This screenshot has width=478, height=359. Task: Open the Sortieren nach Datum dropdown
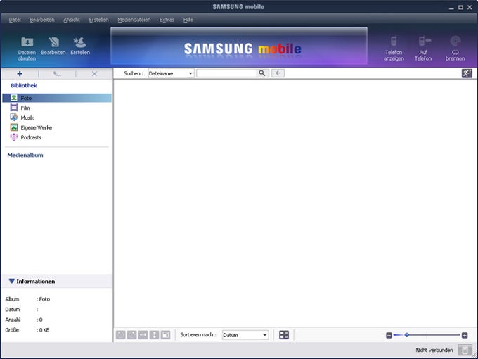[245, 335]
